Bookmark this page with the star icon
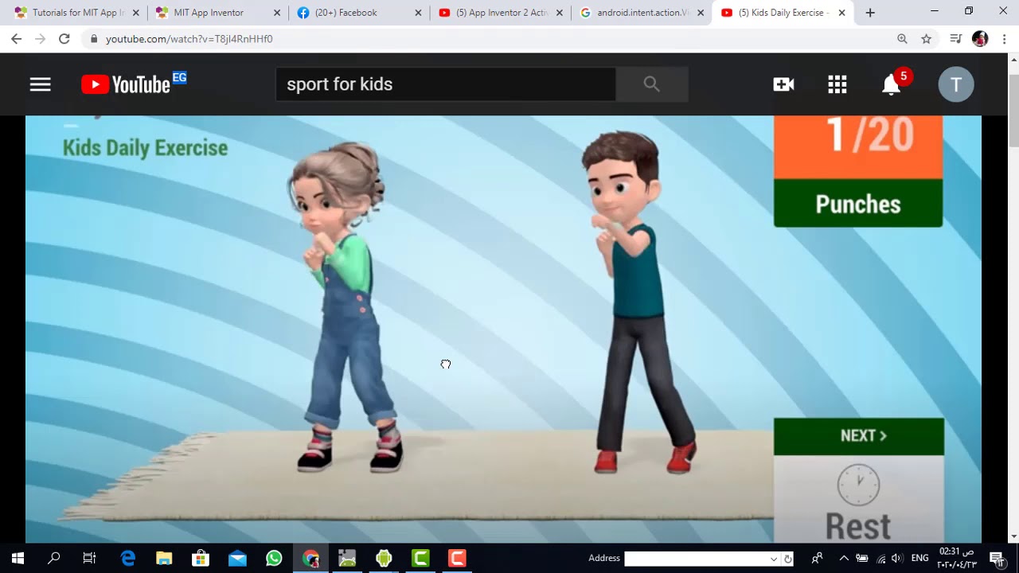 927,39
